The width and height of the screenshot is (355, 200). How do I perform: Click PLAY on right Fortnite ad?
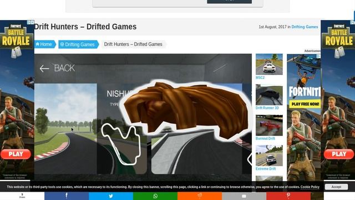[x=339, y=154]
